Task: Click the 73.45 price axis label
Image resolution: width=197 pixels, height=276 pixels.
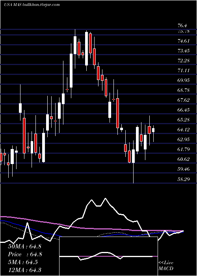Action: click(184, 51)
